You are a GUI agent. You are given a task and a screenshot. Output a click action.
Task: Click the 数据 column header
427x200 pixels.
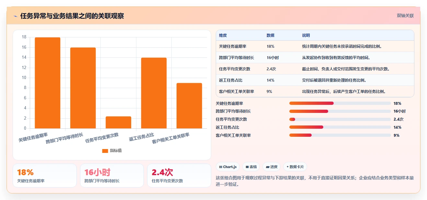pyautogui.click(x=271, y=35)
